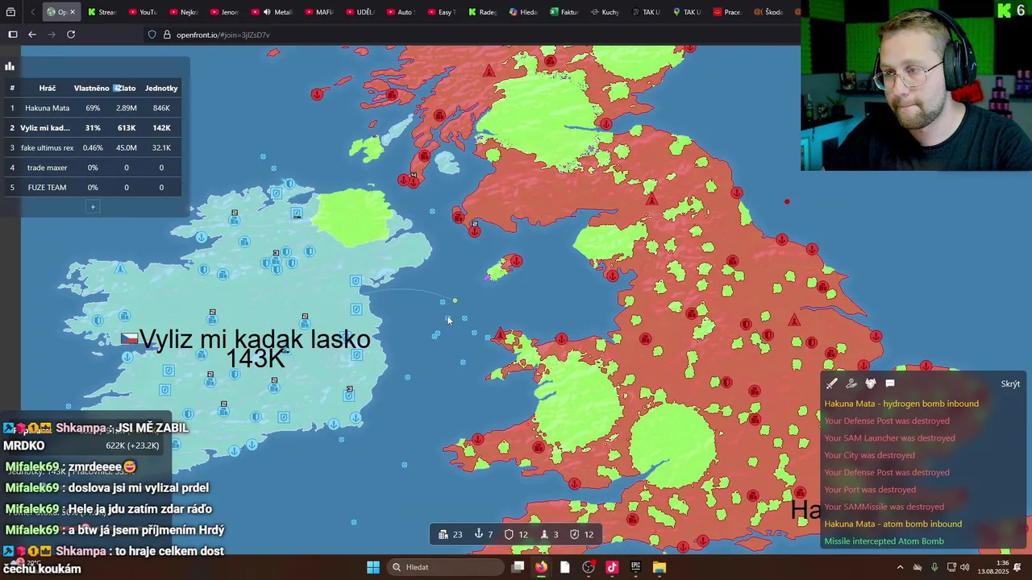Open TikTok app in taskbar
Viewport: 1032px width, 580px height.
pyautogui.click(x=612, y=567)
